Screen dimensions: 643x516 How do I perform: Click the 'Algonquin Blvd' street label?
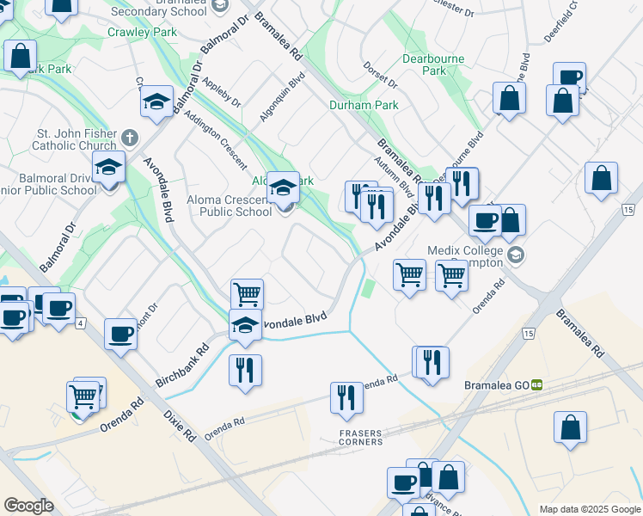(283, 97)
